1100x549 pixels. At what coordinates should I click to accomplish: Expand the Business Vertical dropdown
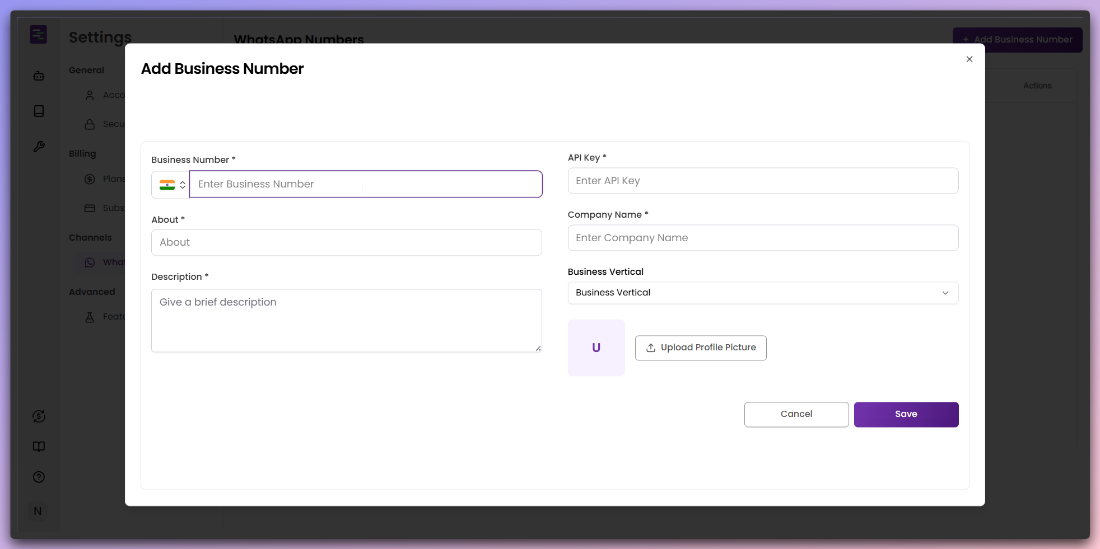tap(763, 293)
